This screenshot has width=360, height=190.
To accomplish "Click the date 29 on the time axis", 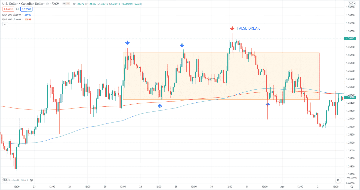I will click(176, 187).
